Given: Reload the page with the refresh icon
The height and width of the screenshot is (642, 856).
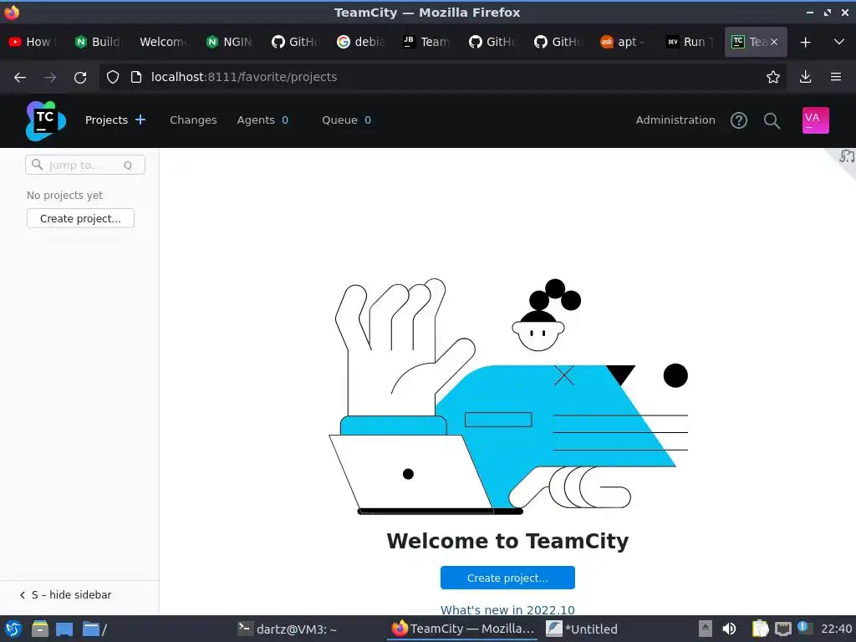Looking at the screenshot, I should pyautogui.click(x=80, y=78).
